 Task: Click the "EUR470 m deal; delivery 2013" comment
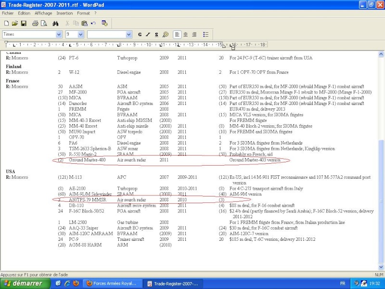[x=257, y=109]
